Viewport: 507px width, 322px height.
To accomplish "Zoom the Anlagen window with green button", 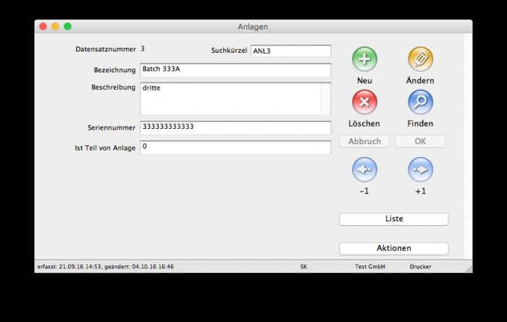I will 67,27.
